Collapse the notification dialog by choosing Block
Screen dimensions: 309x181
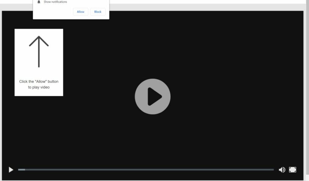[x=97, y=11]
